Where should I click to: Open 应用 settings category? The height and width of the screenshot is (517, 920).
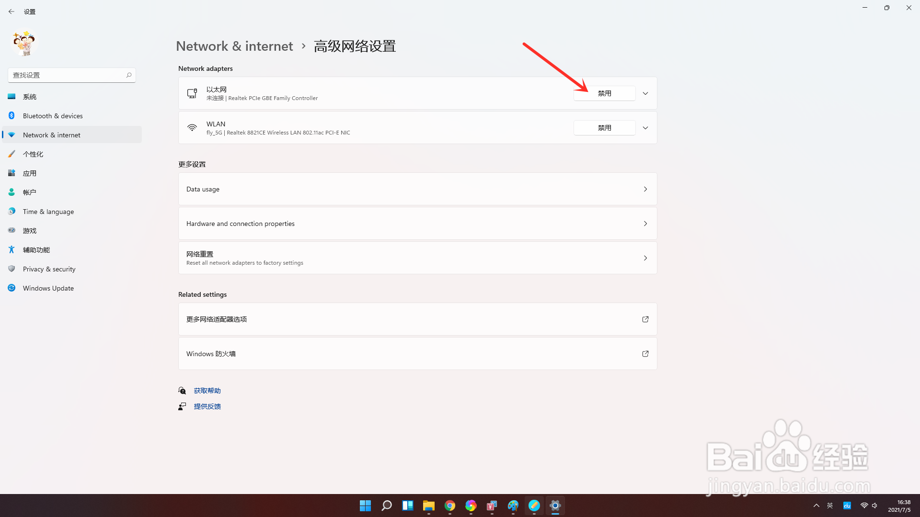72,173
